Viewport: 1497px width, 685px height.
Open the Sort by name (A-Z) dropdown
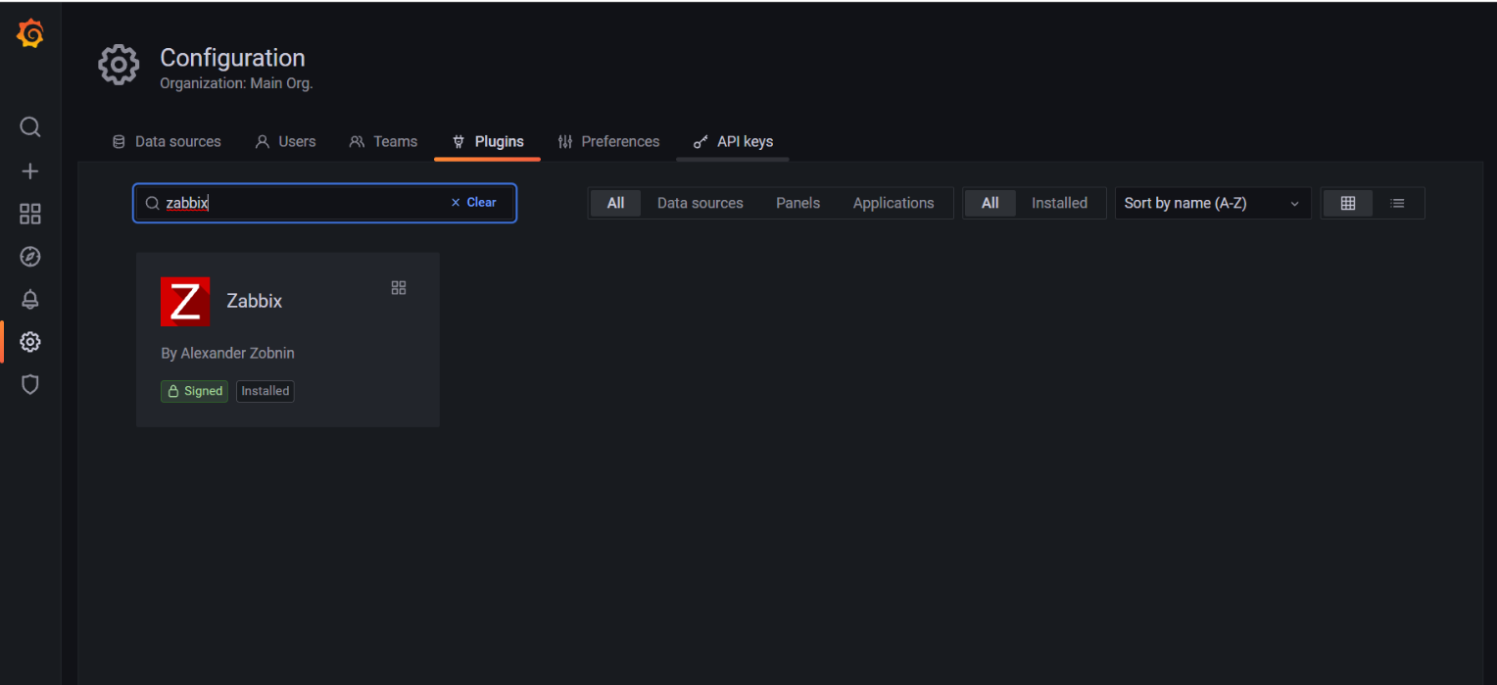tap(1213, 203)
